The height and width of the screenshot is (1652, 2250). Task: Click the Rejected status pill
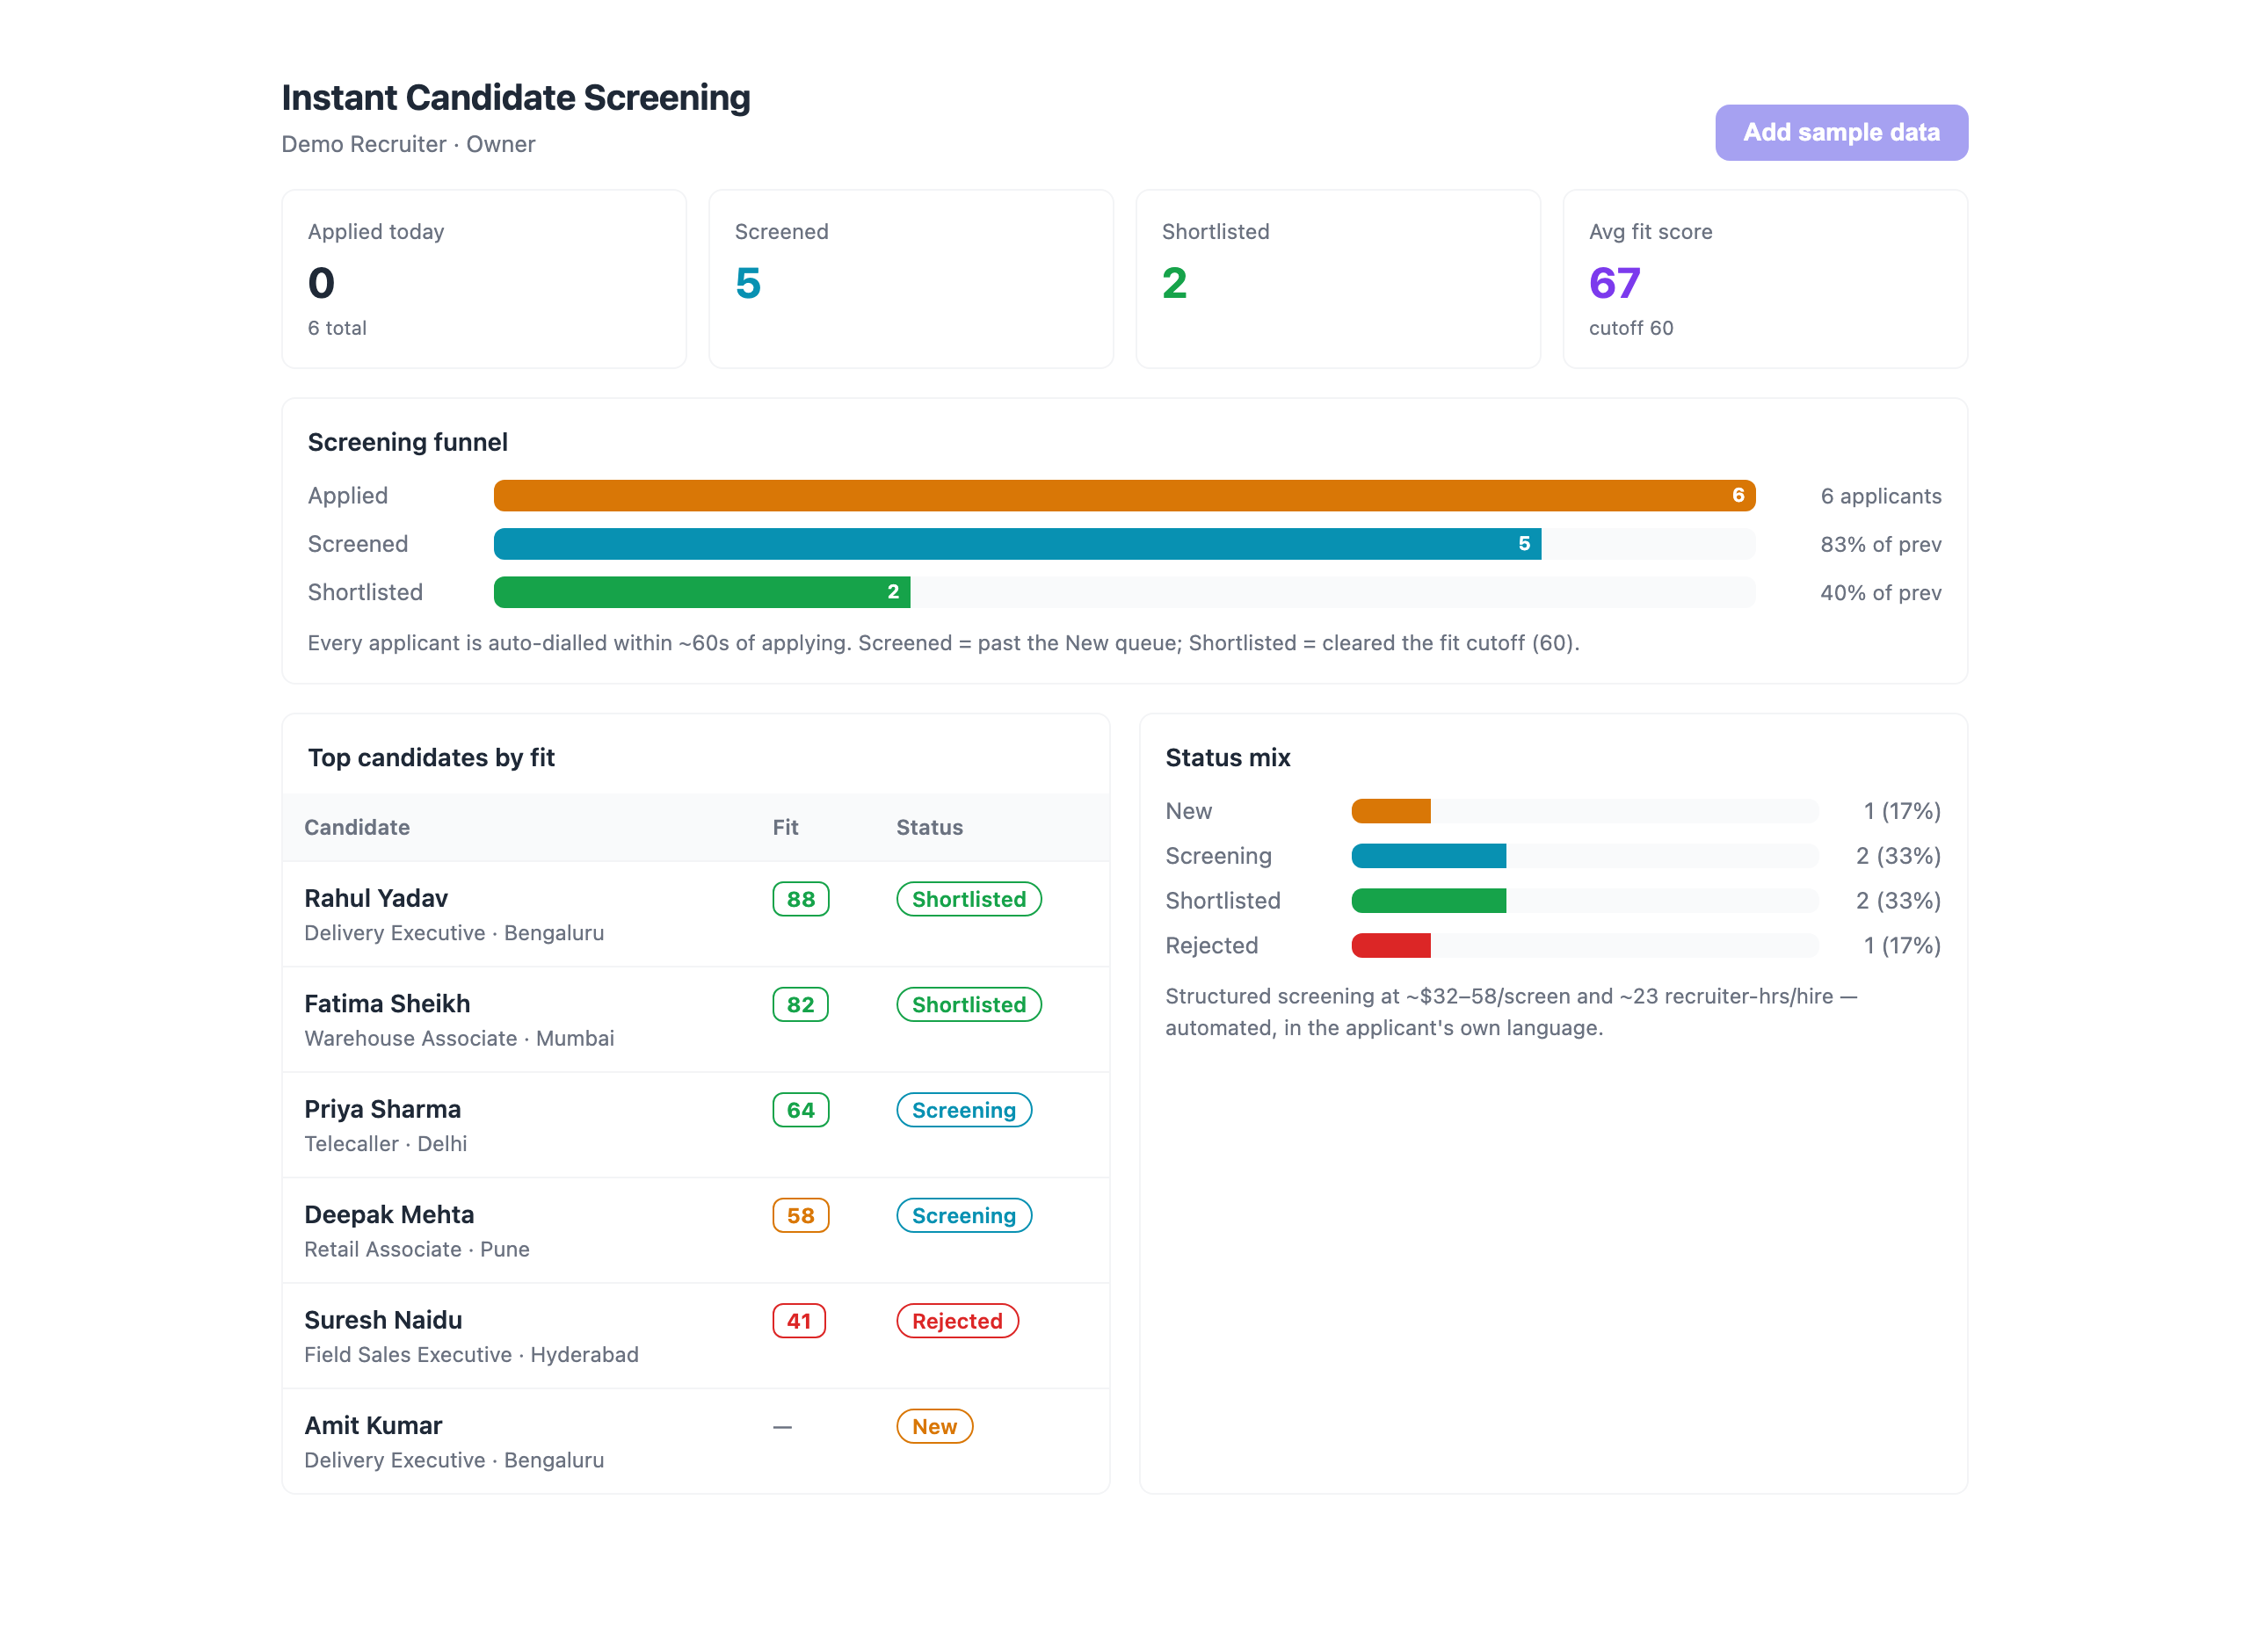click(957, 1321)
